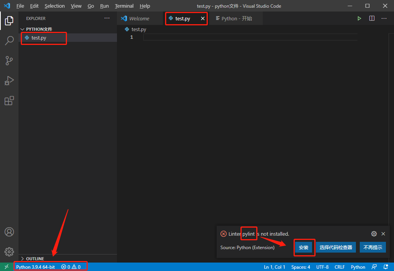
Task: Click the 选择代码检查器 button
Action: coord(336,247)
